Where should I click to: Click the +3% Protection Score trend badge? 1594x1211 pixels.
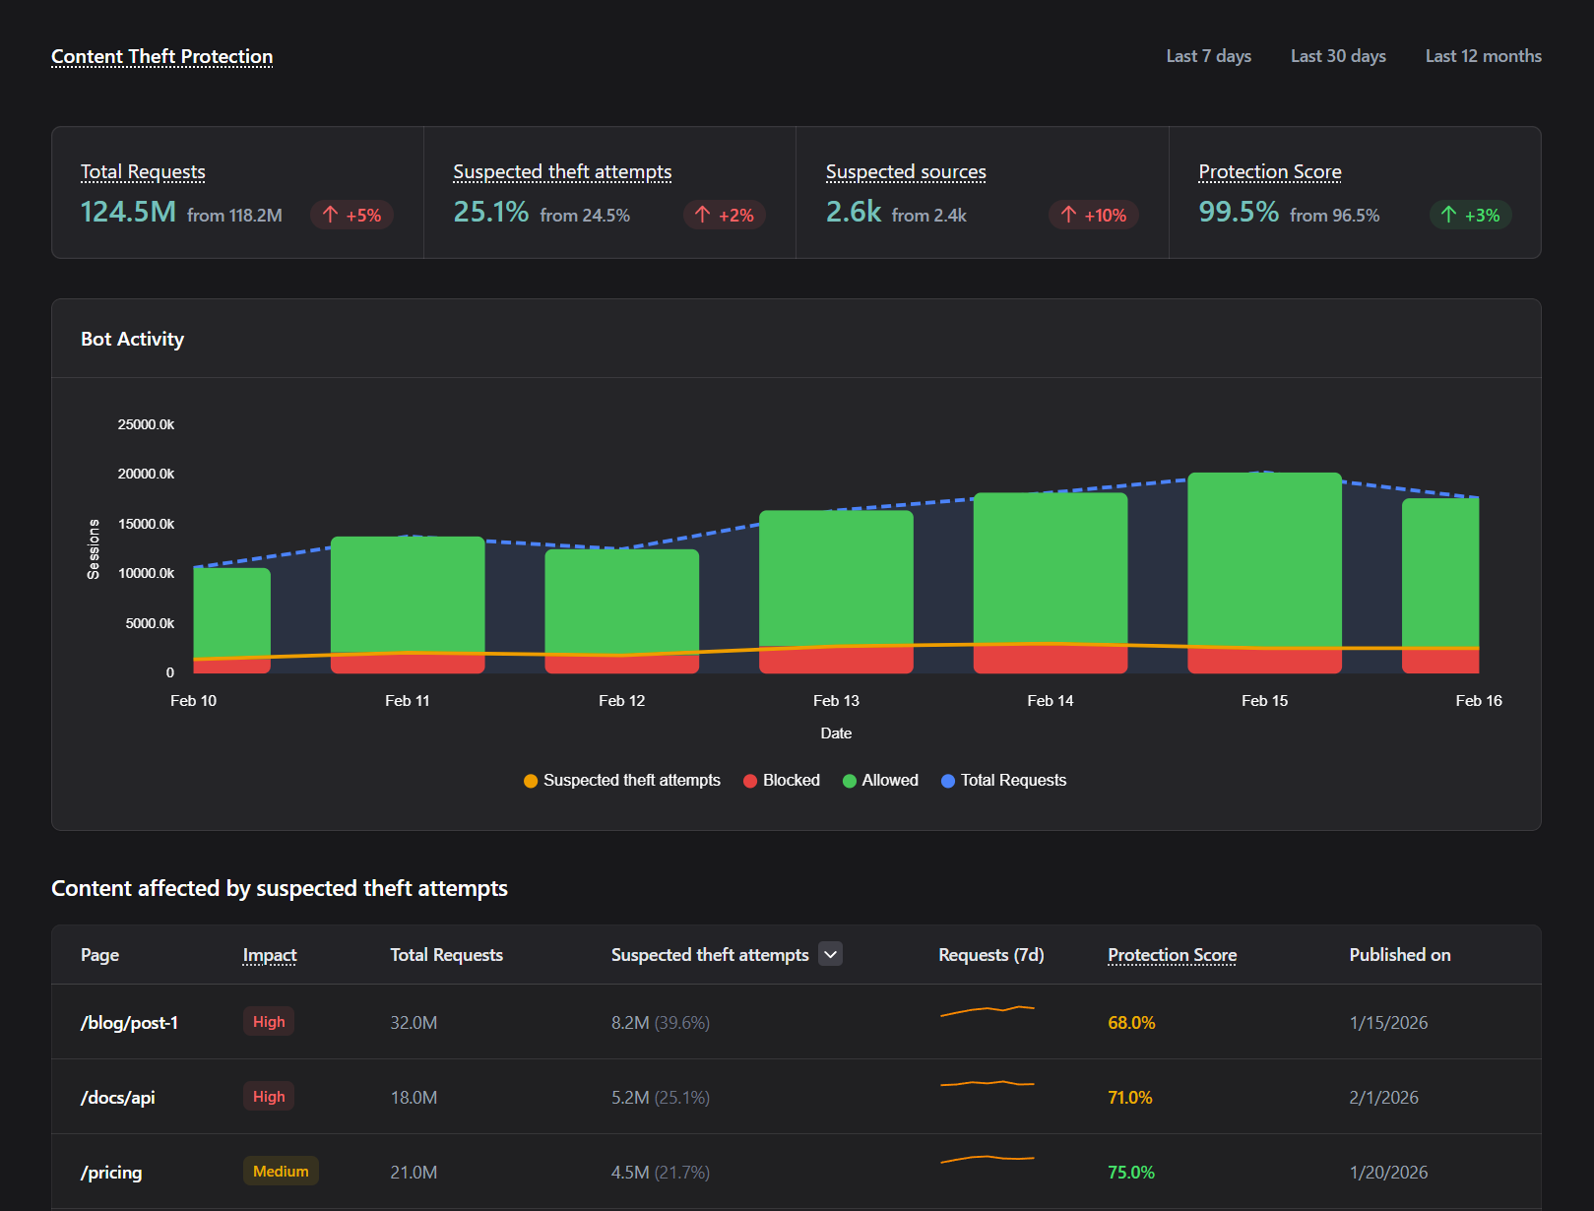[x=1470, y=215]
